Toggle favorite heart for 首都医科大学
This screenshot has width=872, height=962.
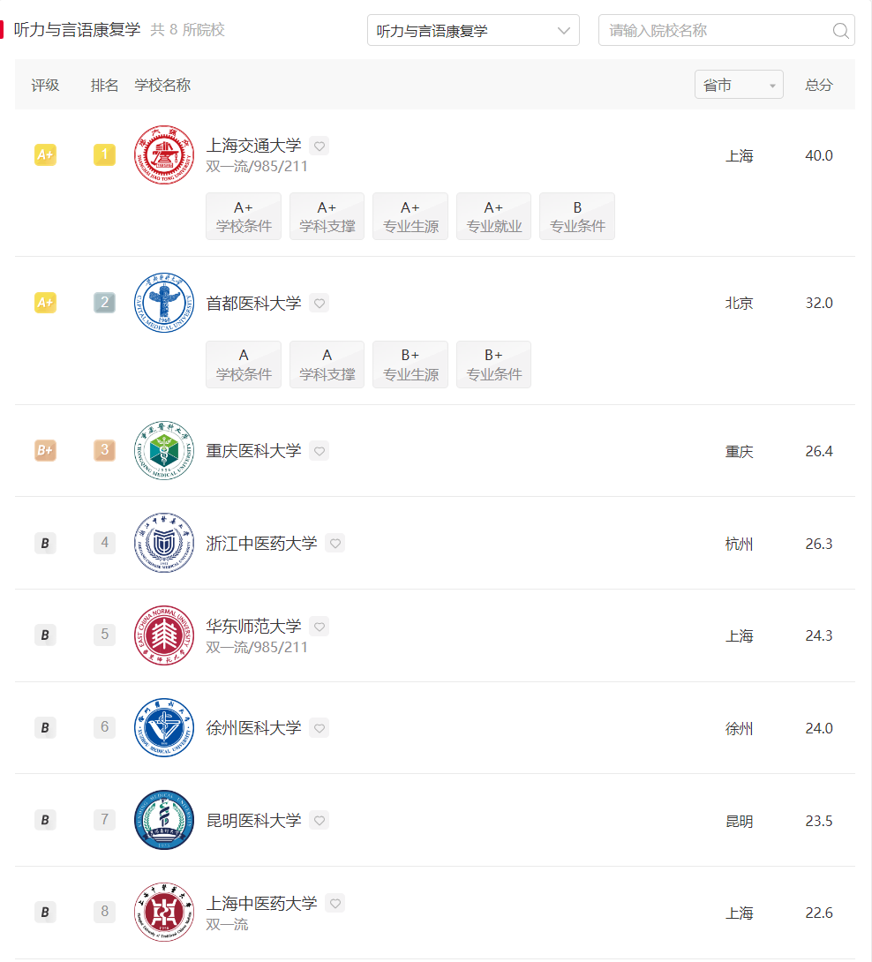(x=319, y=303)
